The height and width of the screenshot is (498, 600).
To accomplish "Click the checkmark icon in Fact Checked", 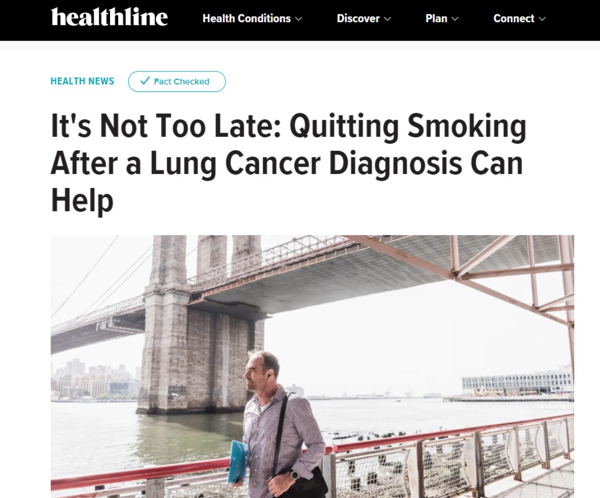I will pyautogui.click(x=145, y=81).
